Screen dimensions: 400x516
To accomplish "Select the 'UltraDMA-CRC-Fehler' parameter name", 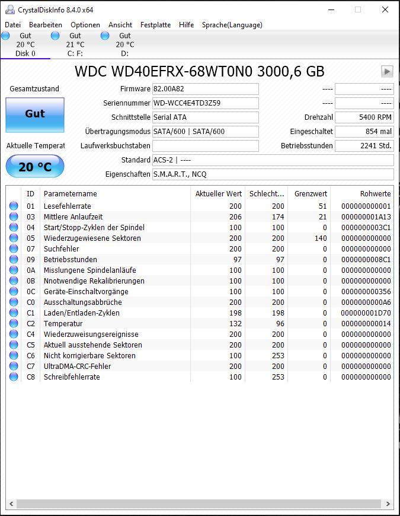I will coord(77,366).
